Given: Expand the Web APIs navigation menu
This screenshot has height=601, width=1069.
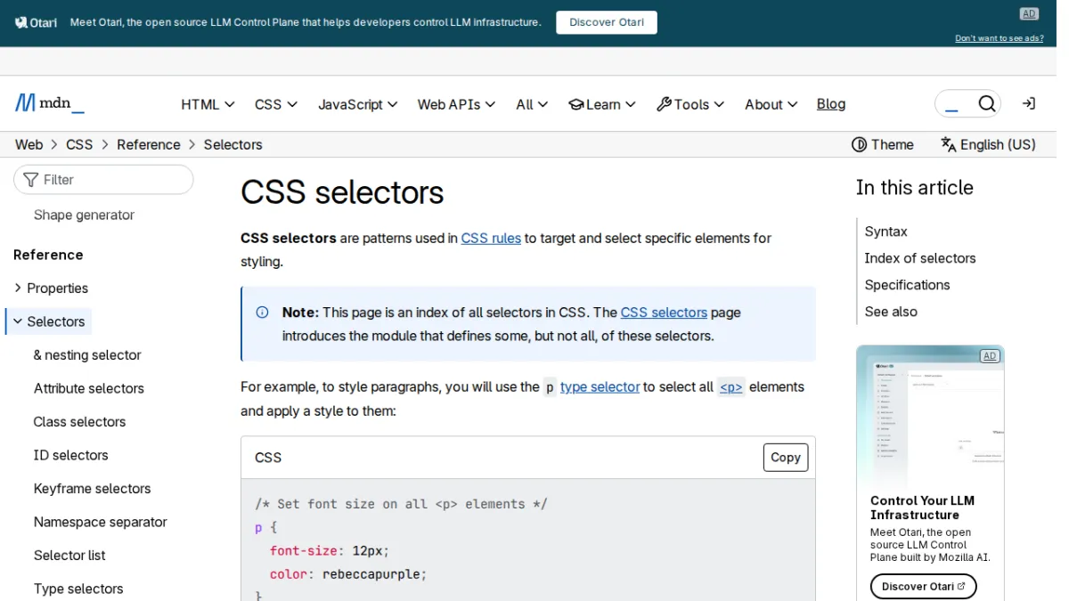Looking at the screenshot, I should pyautogui.click(x=456, y=104).
